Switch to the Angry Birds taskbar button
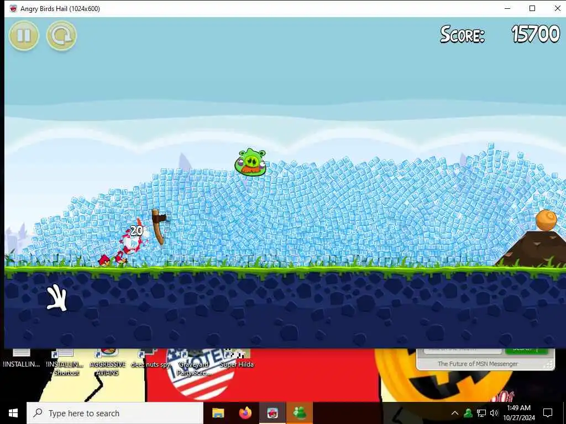566x424 pixels. click(x=272, y=413)
